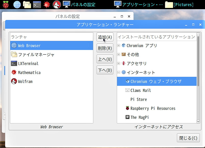The image size is (205, 148).
Task: Click the The MagPi app icon
Action: [x=127, y=117]
